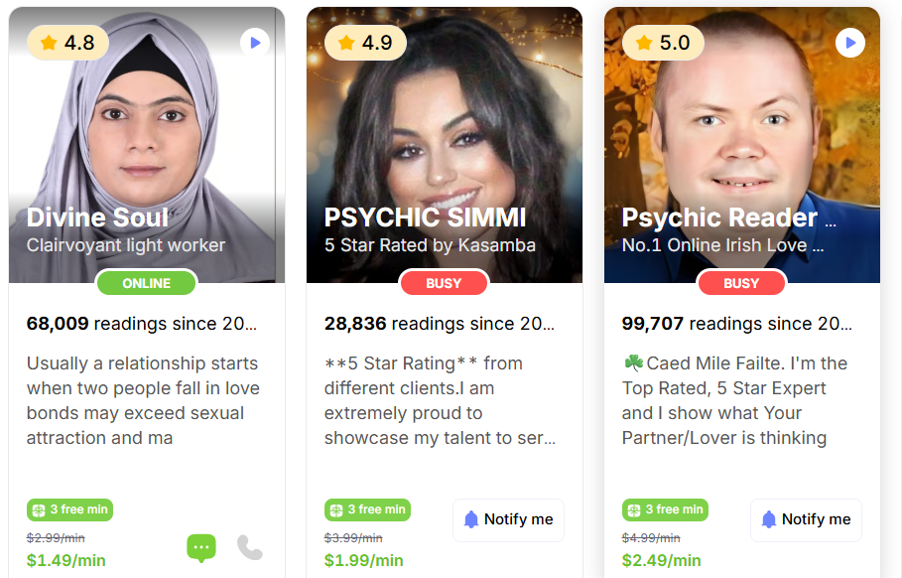Click Divine Soul's ONLINE status badge
902x578 pixels.
point(146,283)
